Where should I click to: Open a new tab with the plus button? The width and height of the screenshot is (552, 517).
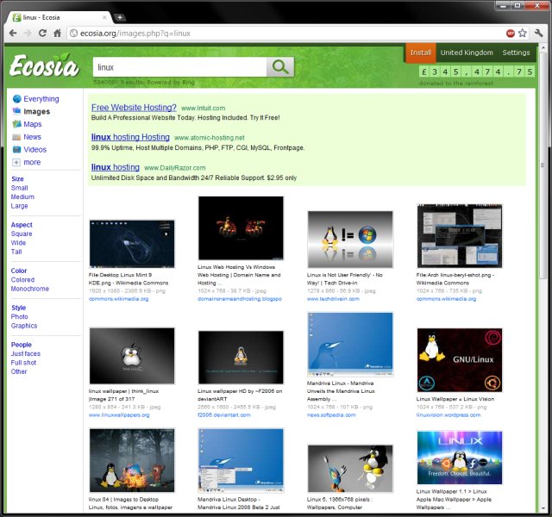(120, 17)
